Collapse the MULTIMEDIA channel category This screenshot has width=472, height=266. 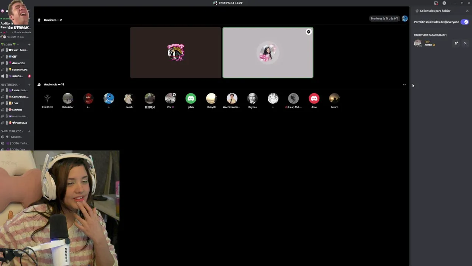coord(10,85)
